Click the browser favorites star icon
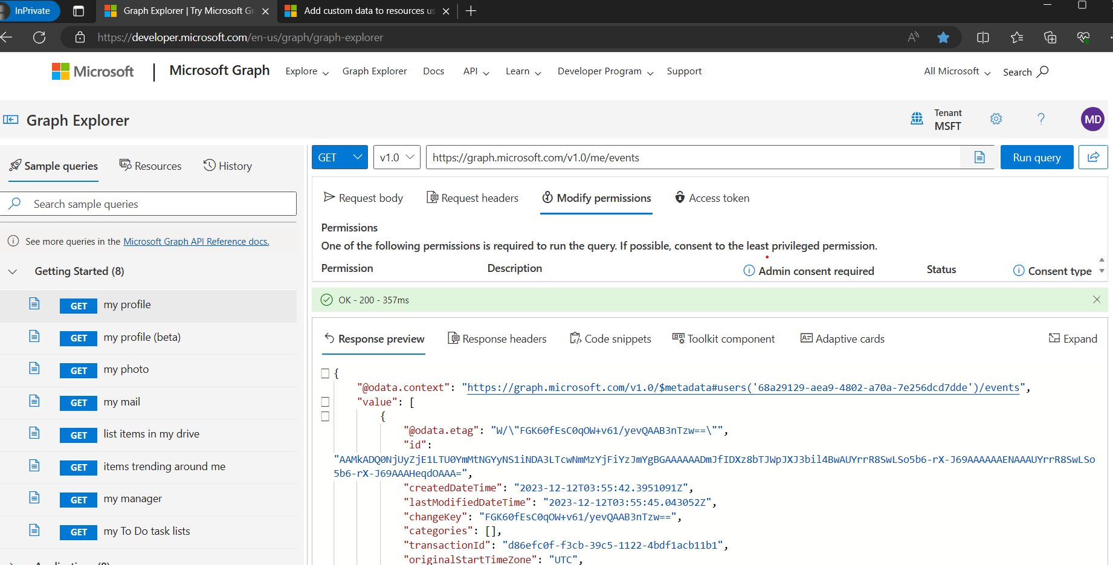The width and height of the screenshot is (1113, 565). click(943, 37)
